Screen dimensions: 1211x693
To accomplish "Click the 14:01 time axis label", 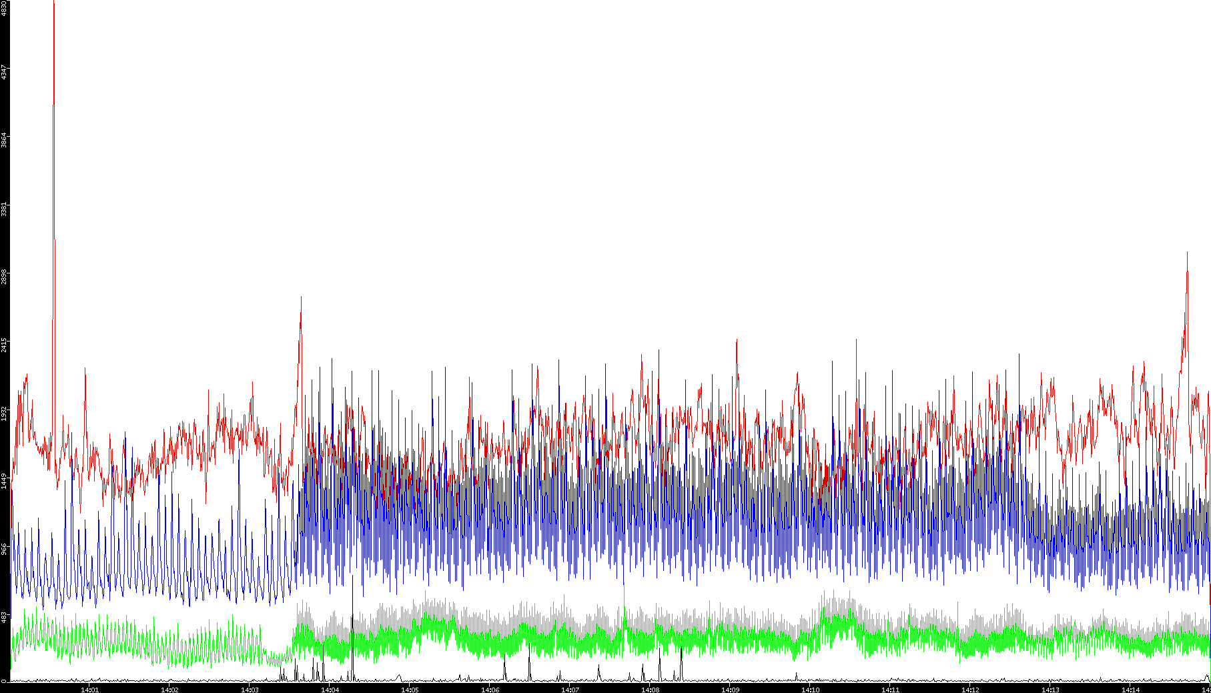I will click(x=89, y=690).
